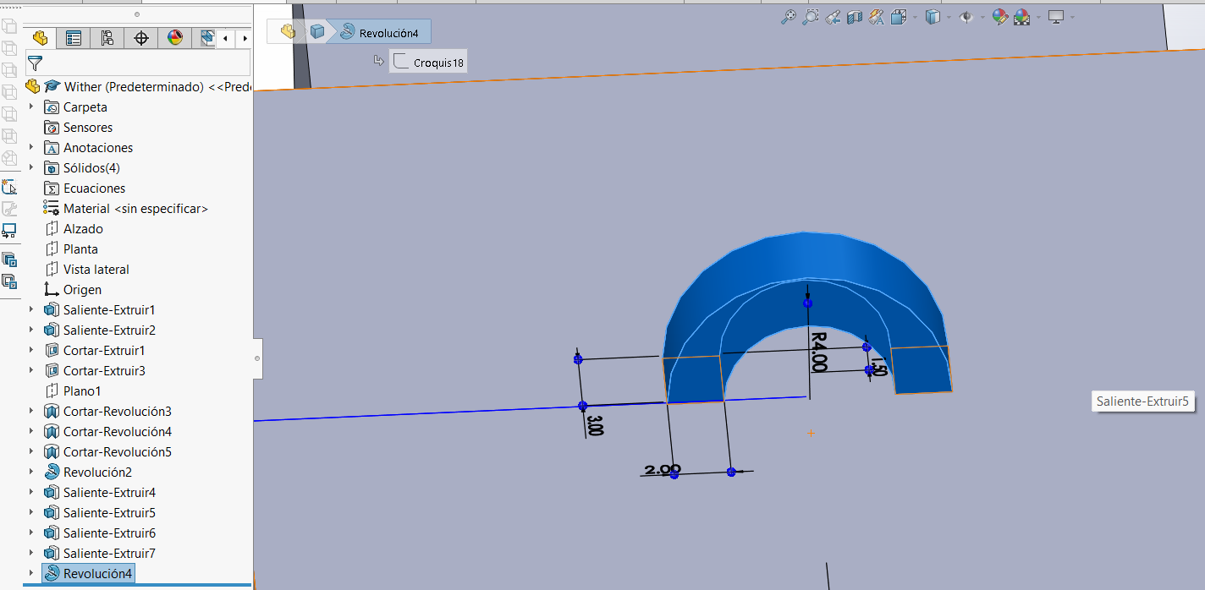Select Plano1 in the tree
The width and height of the screenshot is (1205, 590).
click(x=82, y=391)
